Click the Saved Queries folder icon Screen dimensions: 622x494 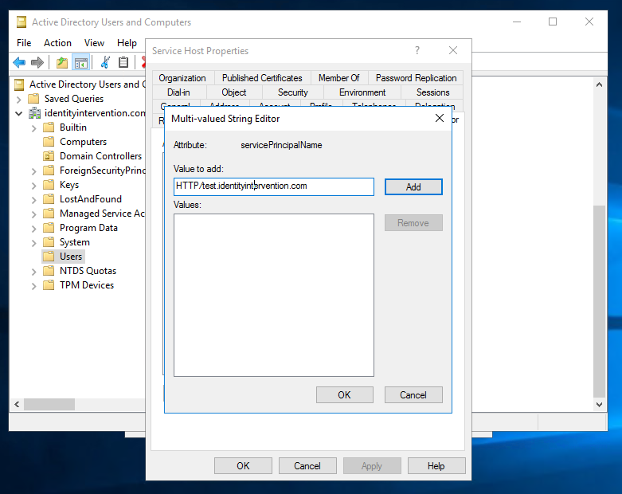pyautogui.click(x=34, y=99)
